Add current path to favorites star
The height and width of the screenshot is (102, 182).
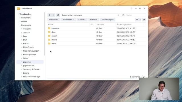[x=118, y=15]
